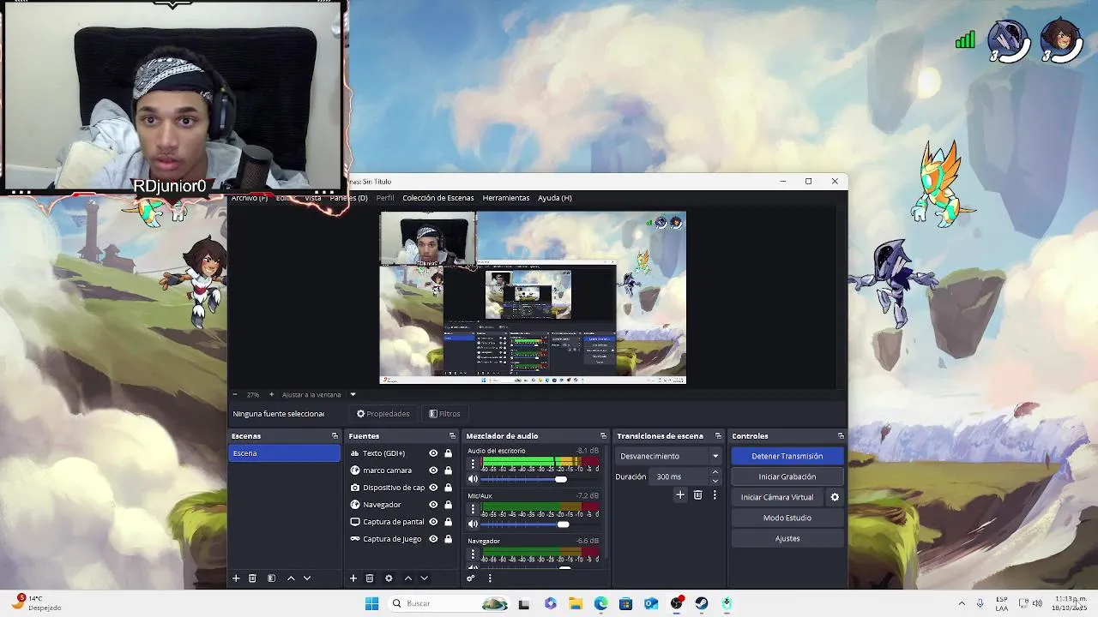Screen dimensions: 1098x617
Task: Increase transition duration stepper up
Action: tap(715, 473)
